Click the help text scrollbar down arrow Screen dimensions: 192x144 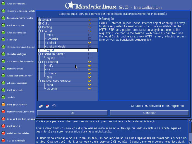click(190, 142)
